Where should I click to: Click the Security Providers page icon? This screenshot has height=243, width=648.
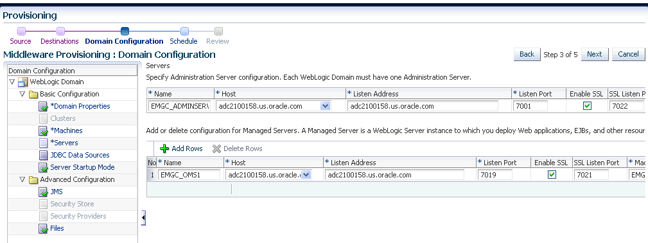pyautogui.click(x=43, y=217)
